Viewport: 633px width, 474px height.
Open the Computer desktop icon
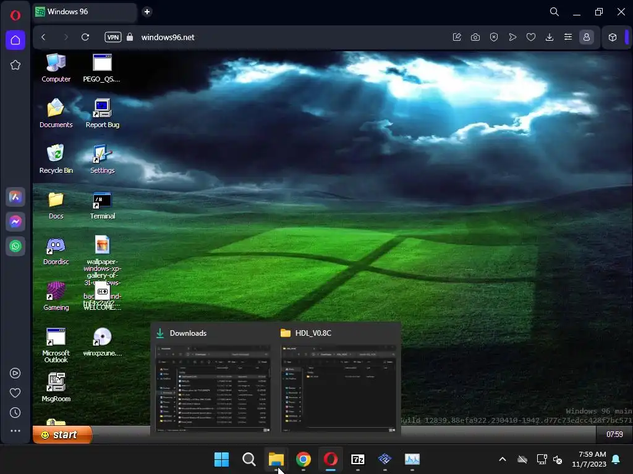click(x=56, y=67)
